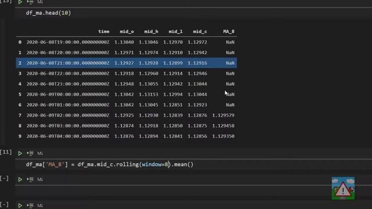This screenshot has height=209, width=372.
Task: Click the 'mid_l' column header
Action: pyautogui.click(x=176, y=31)
